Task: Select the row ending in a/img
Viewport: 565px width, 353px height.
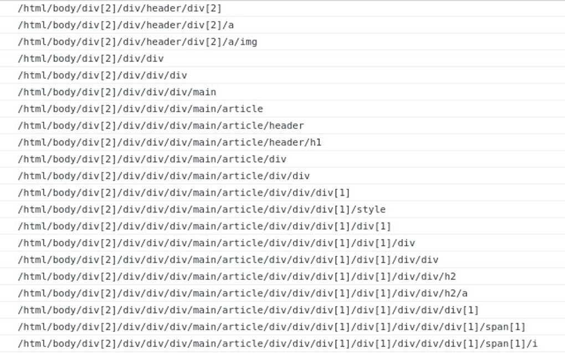Action: (282, 41)
